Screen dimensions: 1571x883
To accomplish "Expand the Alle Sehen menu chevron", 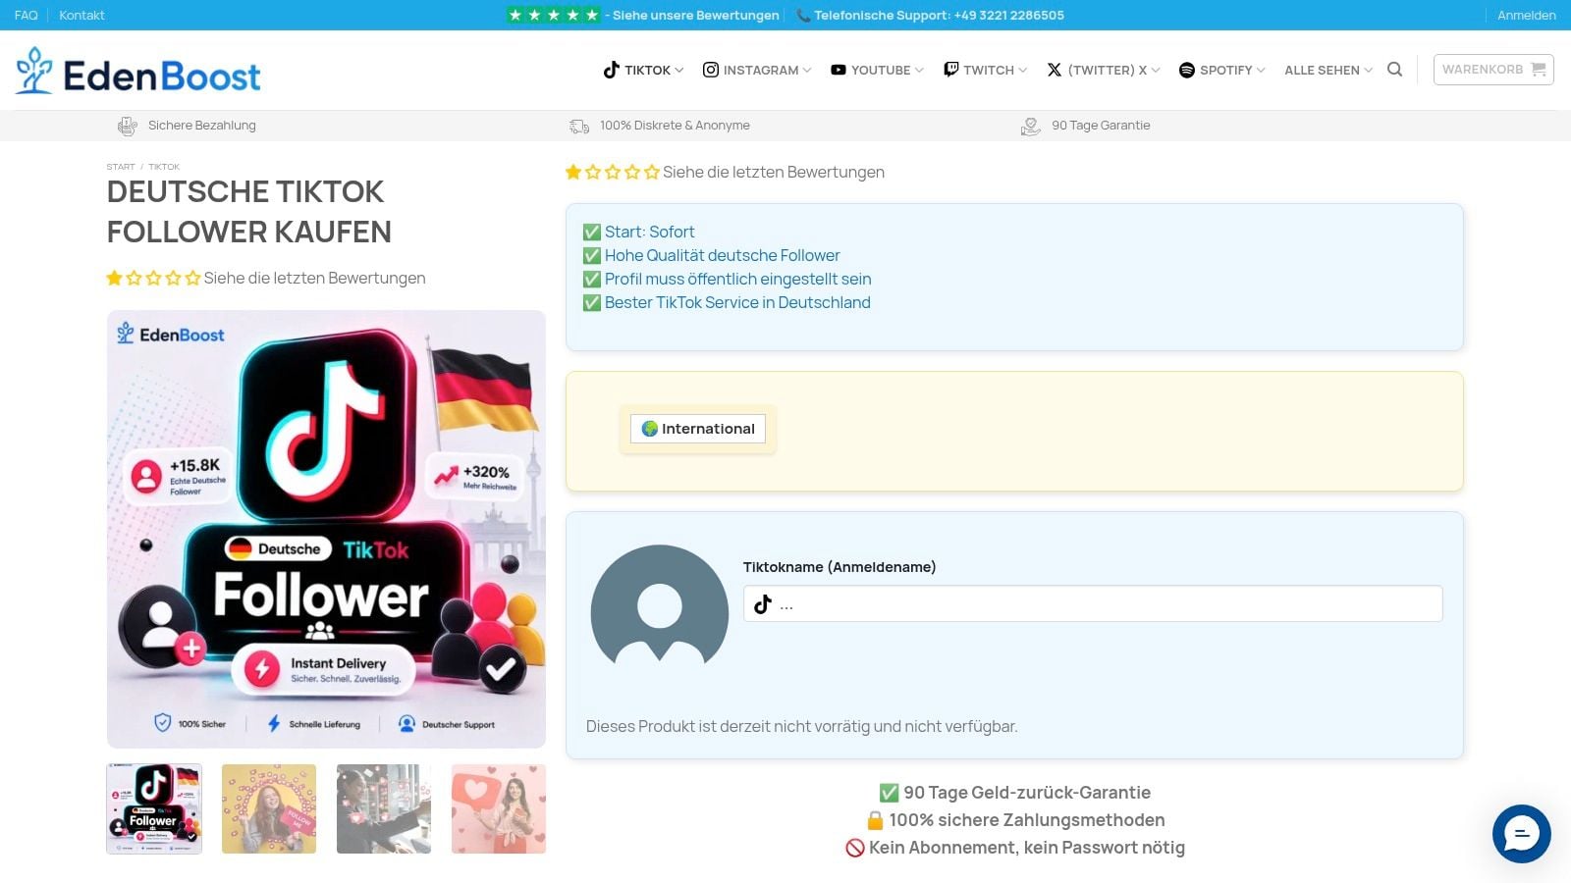I will pyautogui.click(x=1369, y=70).
